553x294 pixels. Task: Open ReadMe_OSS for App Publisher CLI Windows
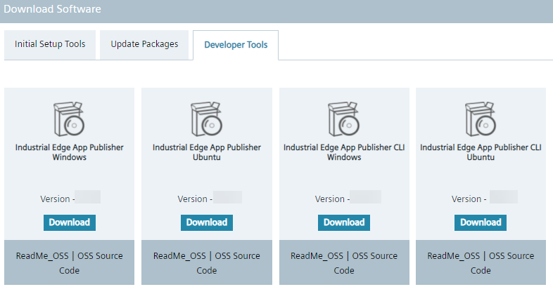coord(317,256)
